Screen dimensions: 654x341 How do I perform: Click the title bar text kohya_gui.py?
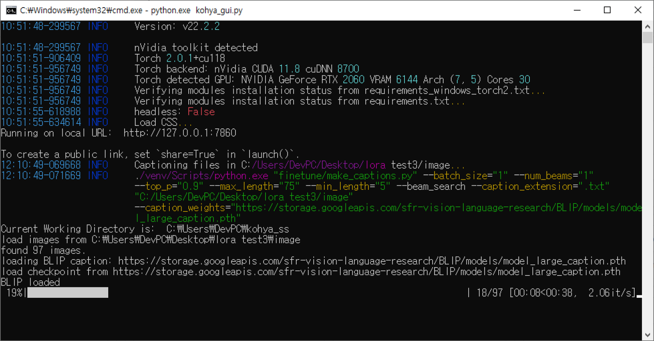click(x=219, y=10)
